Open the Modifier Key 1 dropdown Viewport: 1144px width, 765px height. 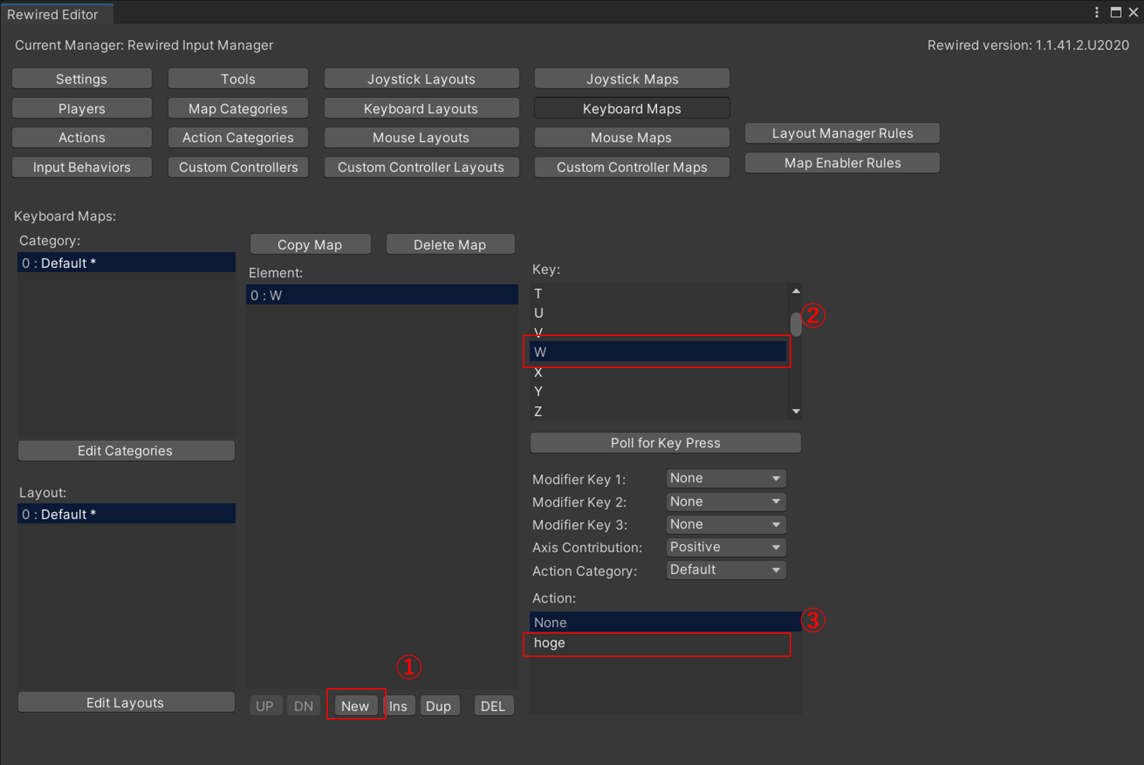click(x=725, y=478)
